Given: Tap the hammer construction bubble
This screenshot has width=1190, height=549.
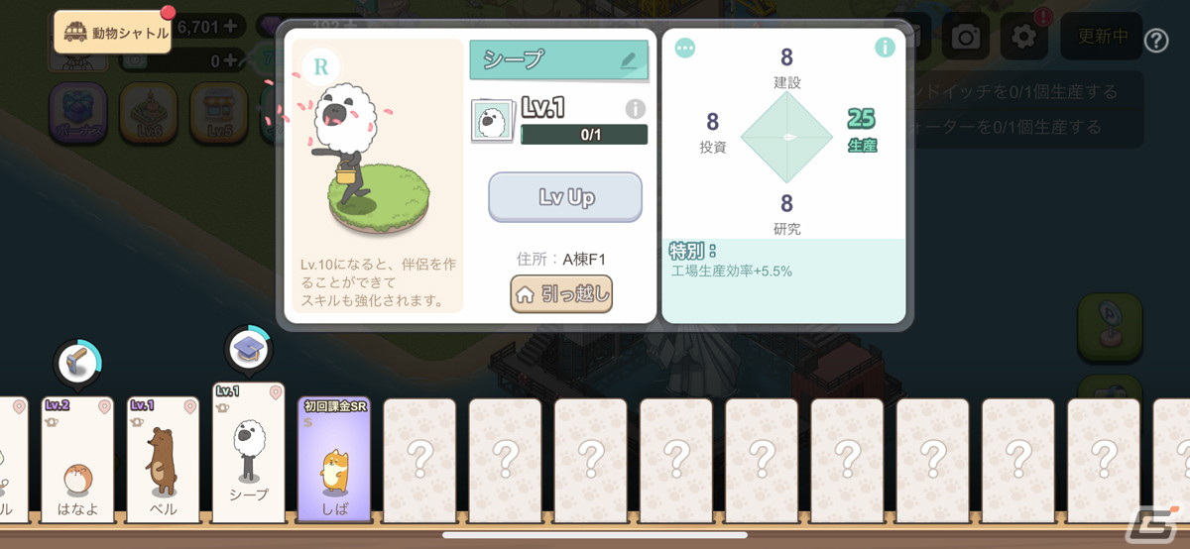Looking at the screenshot, I should 76,362.
